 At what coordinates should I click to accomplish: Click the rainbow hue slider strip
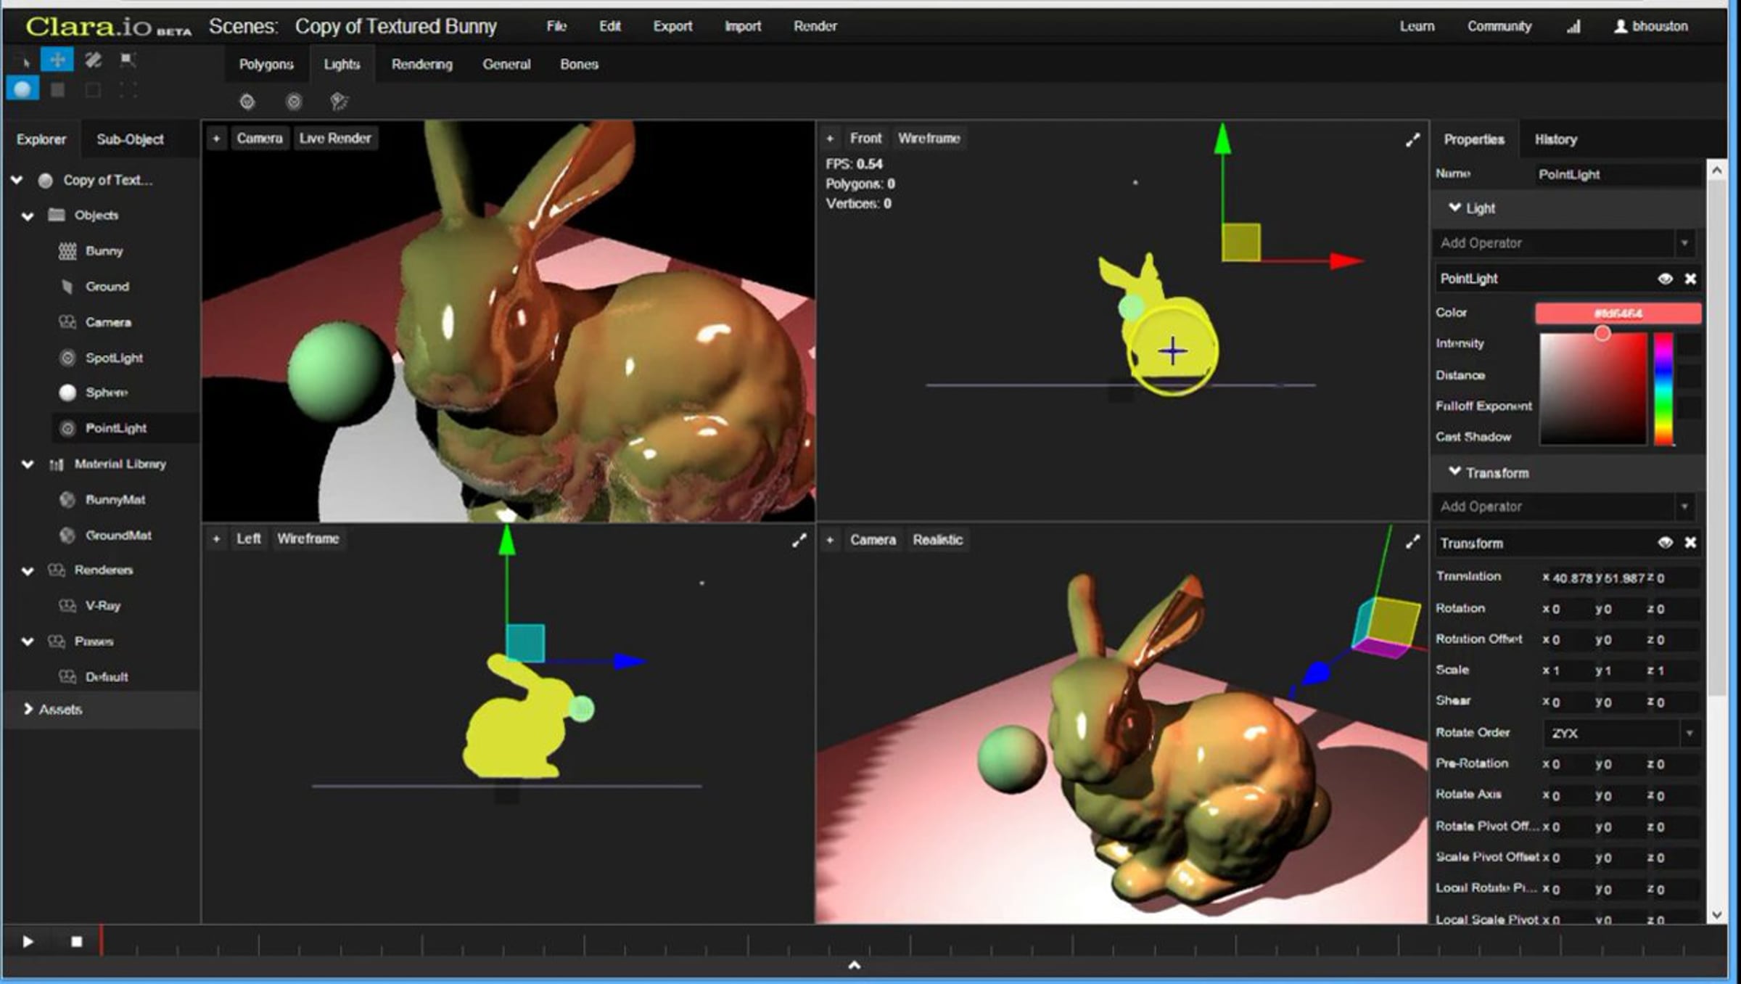tap(1663, 389)
